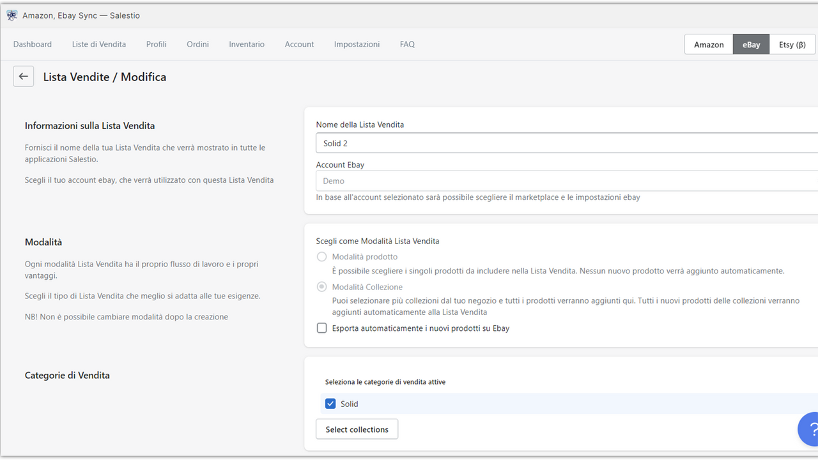This screenshot has height=460, width=818.
Task: Go back using the arrow button
Action: point(24,77)
